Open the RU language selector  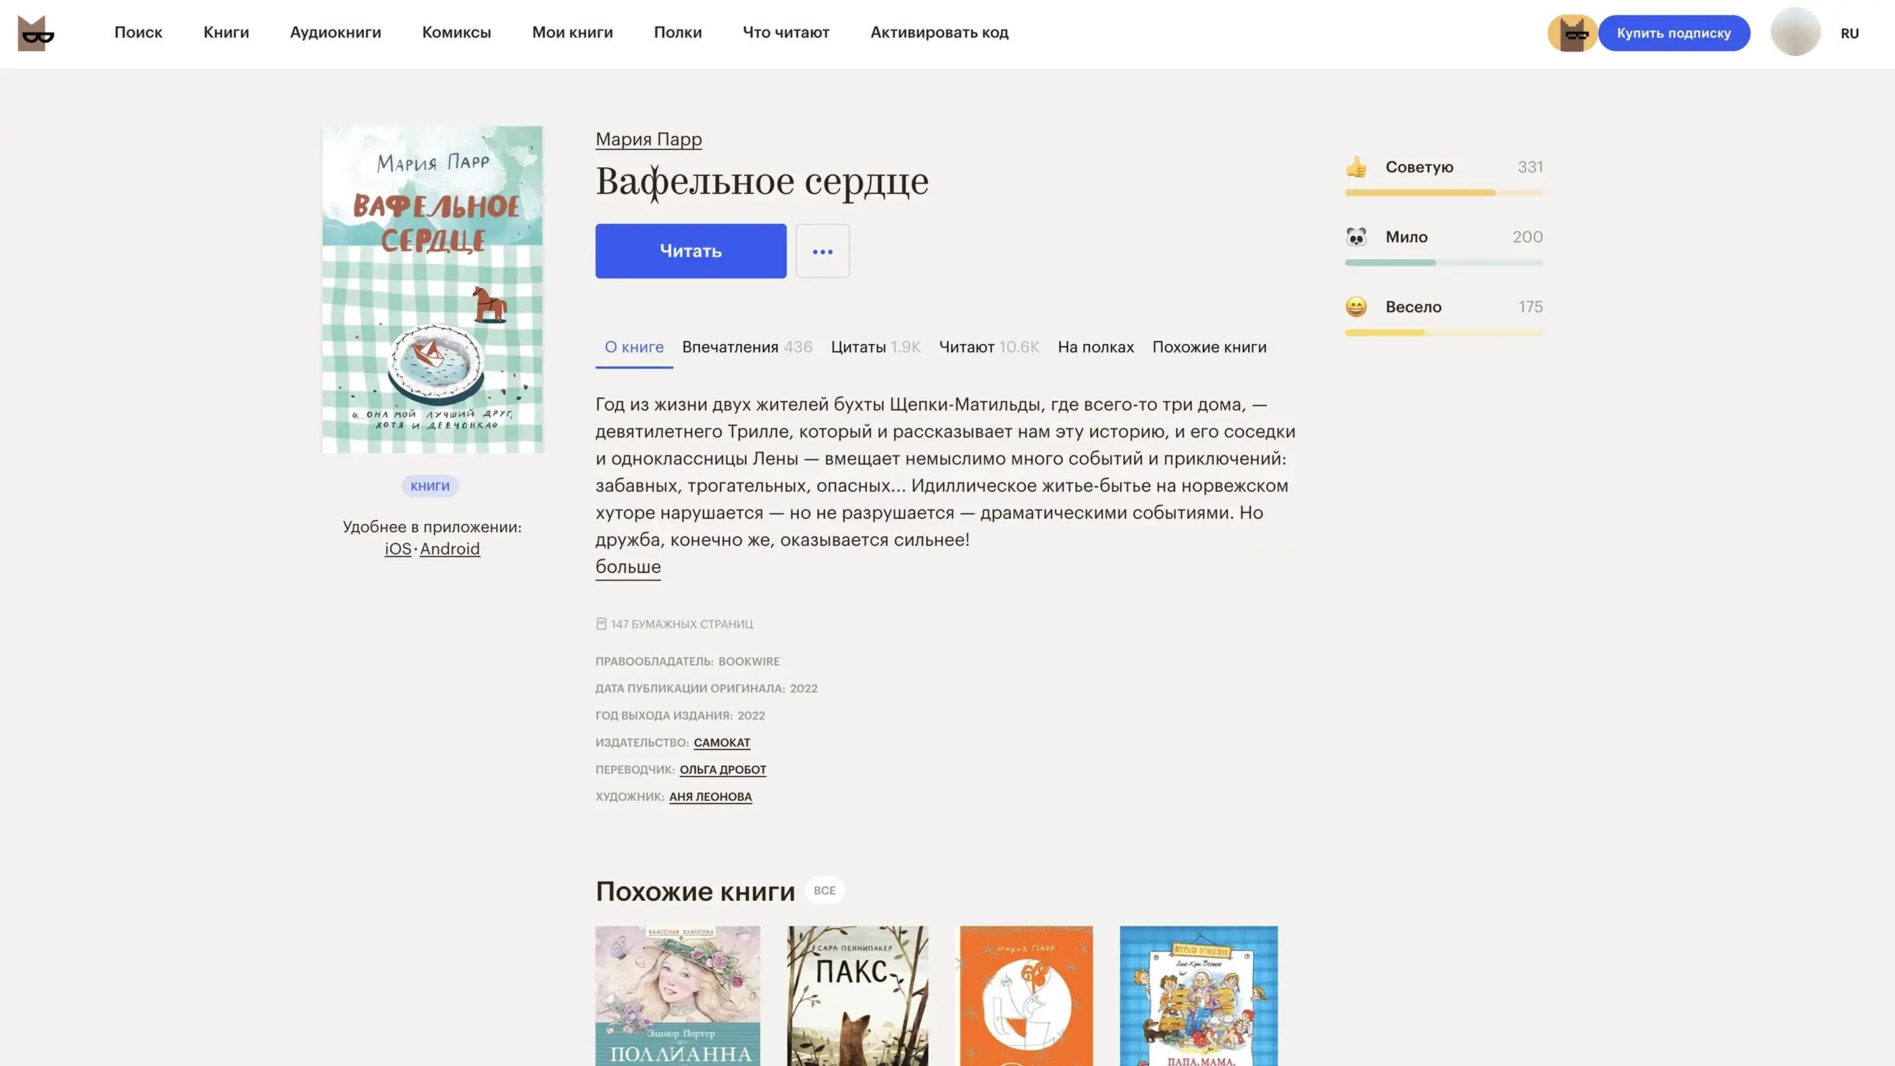tap(1850, 33)
